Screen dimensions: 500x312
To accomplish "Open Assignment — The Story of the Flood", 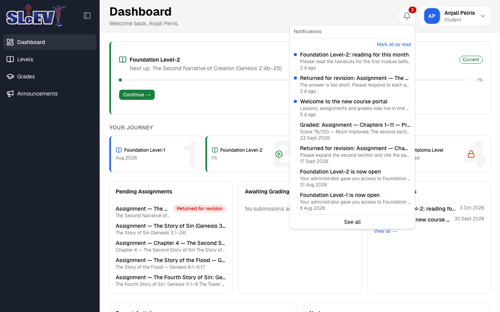I will coord(171,263).
